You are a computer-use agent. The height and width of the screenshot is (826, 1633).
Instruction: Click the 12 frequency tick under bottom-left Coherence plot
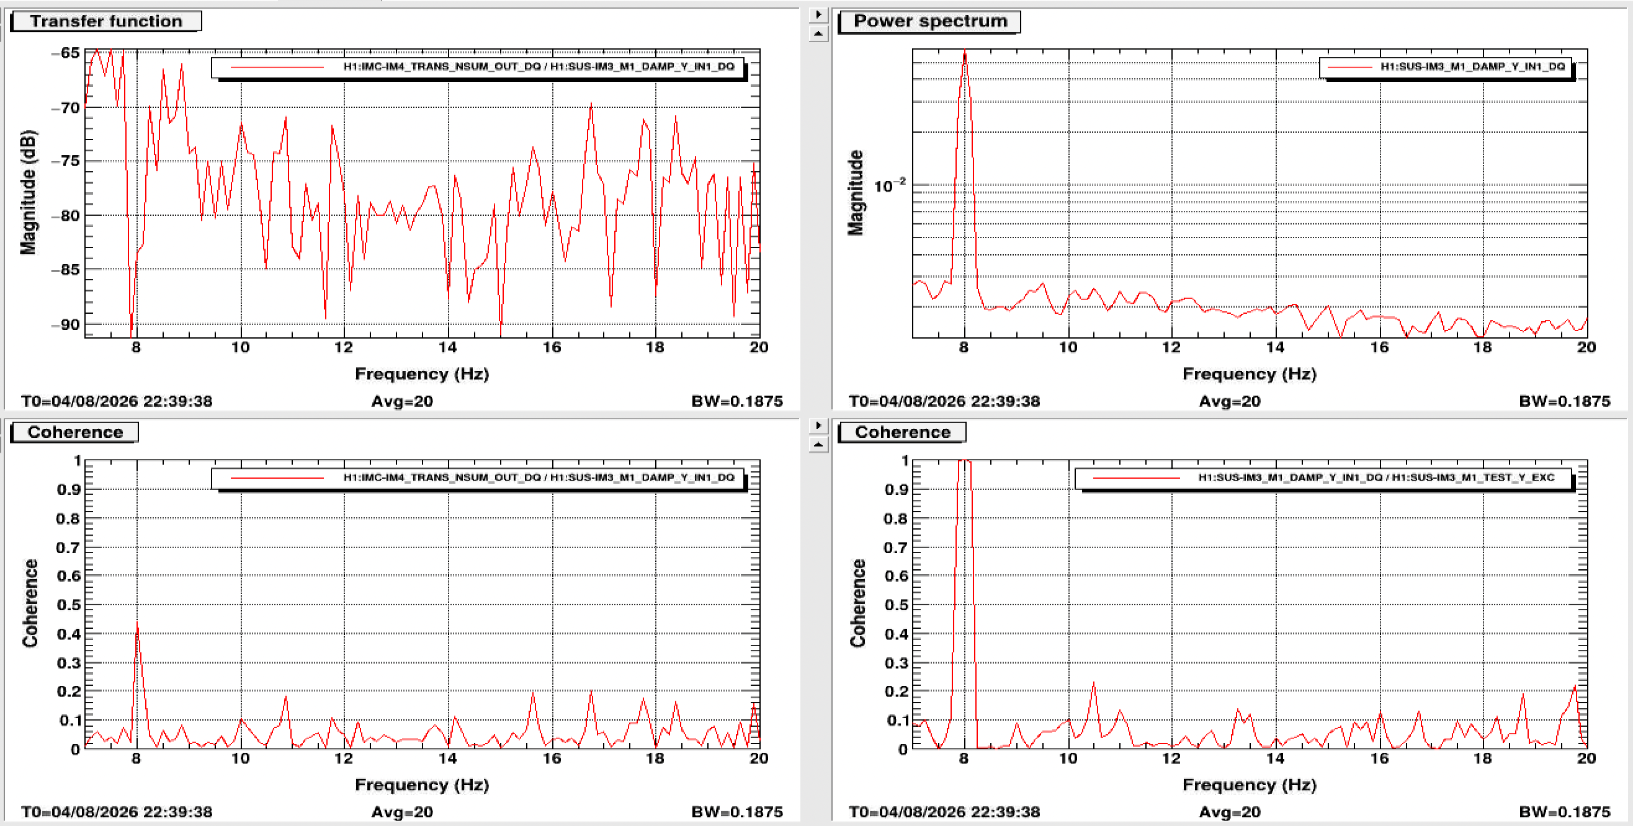tap(344, 758)
